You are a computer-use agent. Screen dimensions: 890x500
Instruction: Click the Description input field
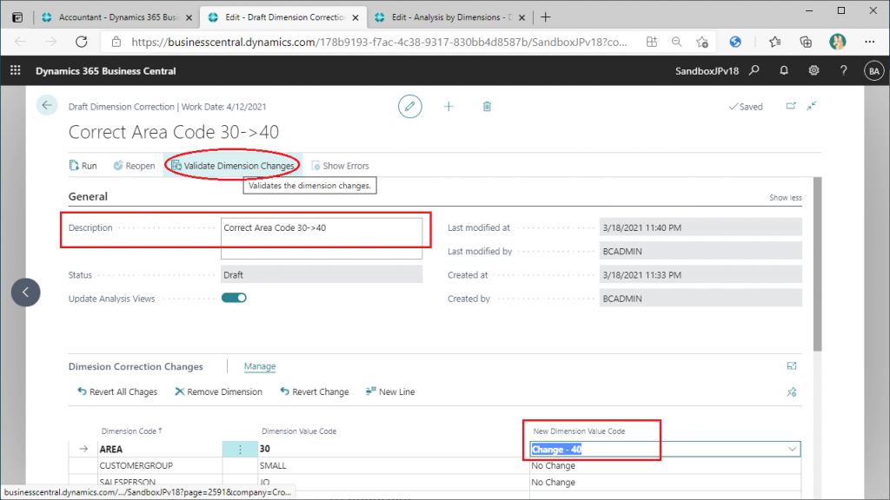(x=322, y=238)
